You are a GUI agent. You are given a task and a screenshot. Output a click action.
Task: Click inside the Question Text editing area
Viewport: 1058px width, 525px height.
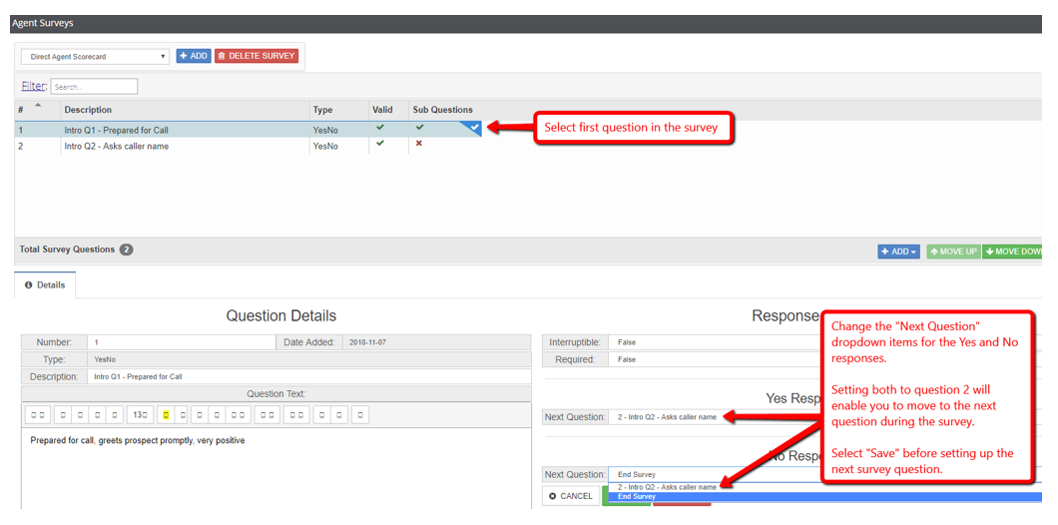pyautogui.click(x=276, y=468)
